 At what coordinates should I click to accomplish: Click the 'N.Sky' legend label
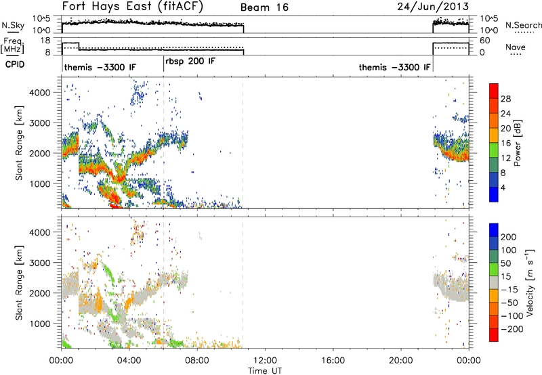pos(13,25)
